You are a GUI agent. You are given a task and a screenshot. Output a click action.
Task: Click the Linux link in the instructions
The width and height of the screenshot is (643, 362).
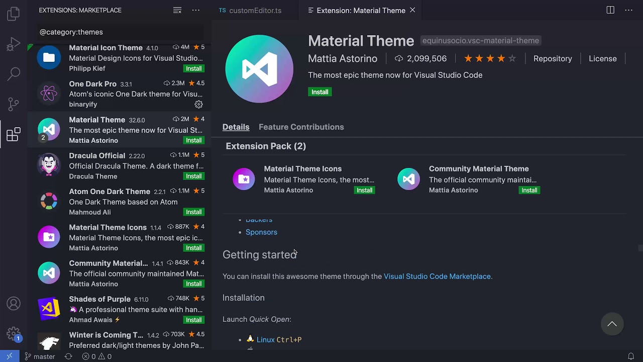[x=266, y=339]
